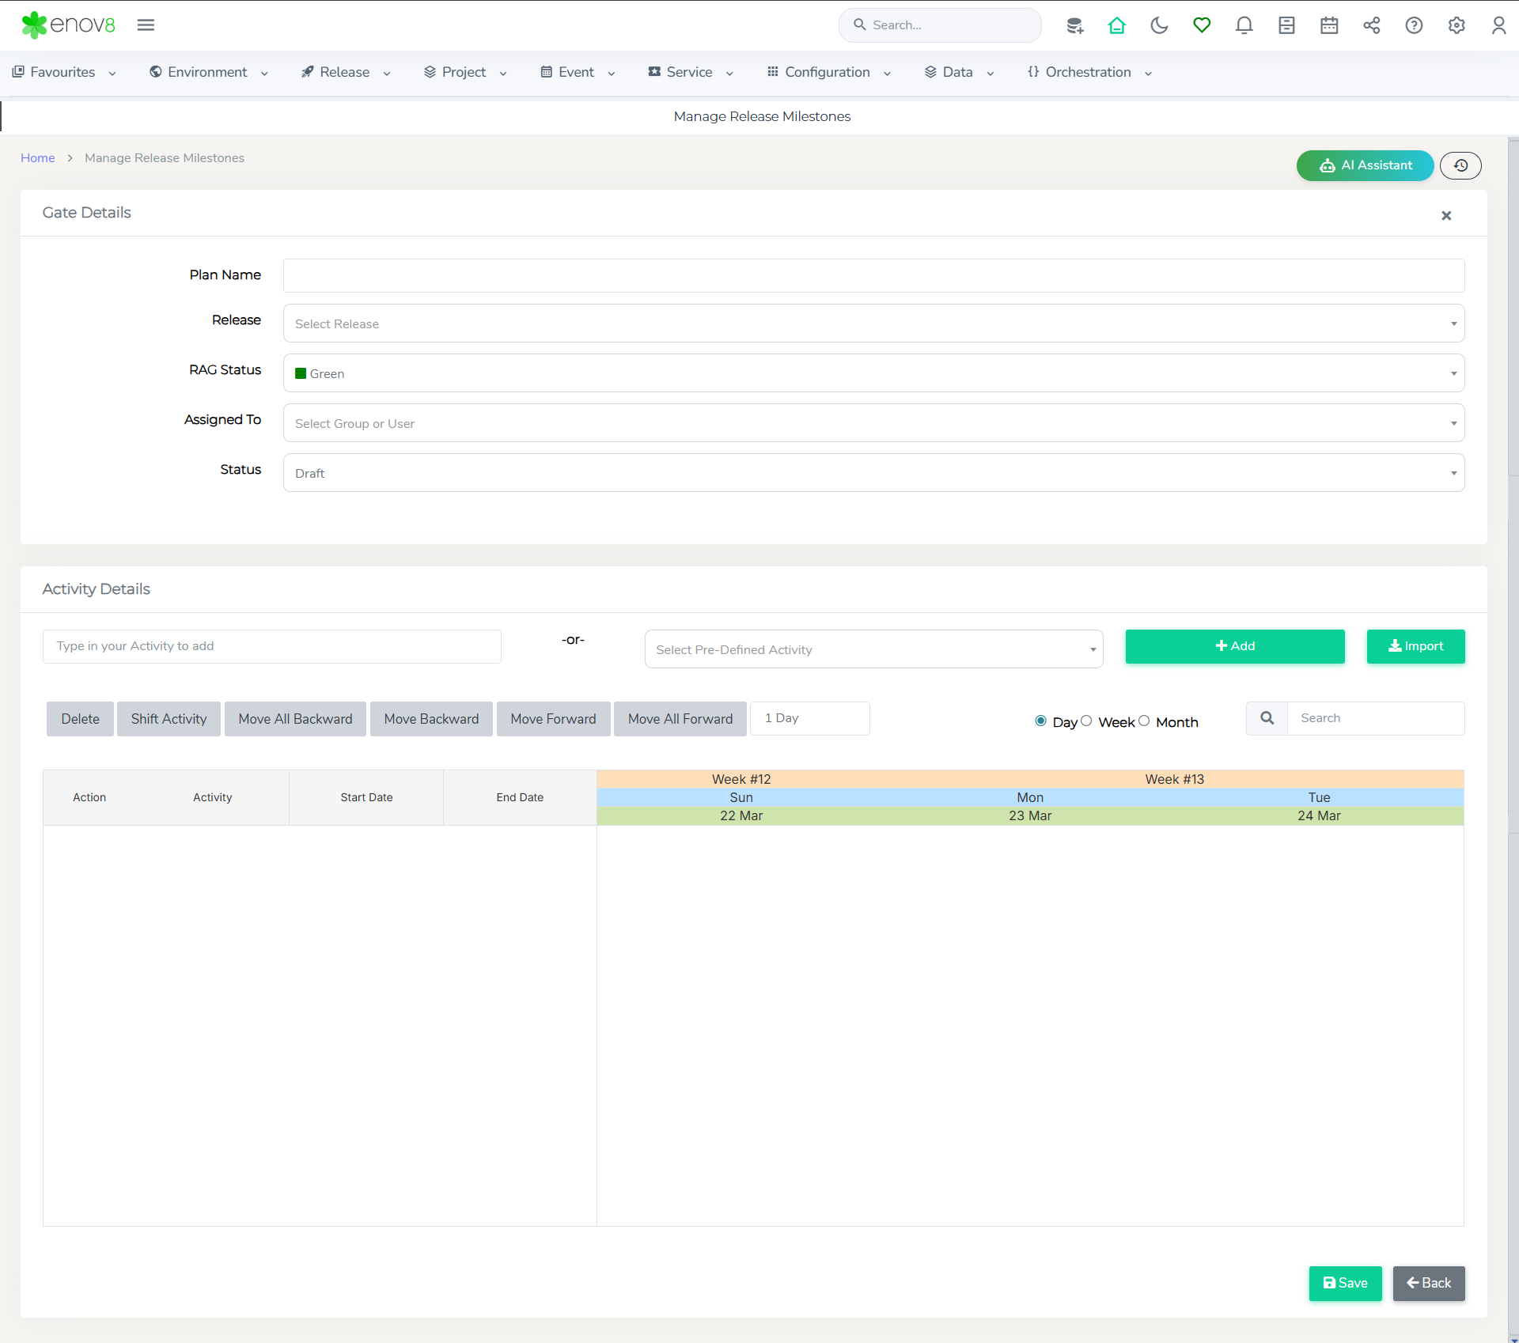Click the hamburger menu icon
1519x1343 pixels.
pos(146,25)
